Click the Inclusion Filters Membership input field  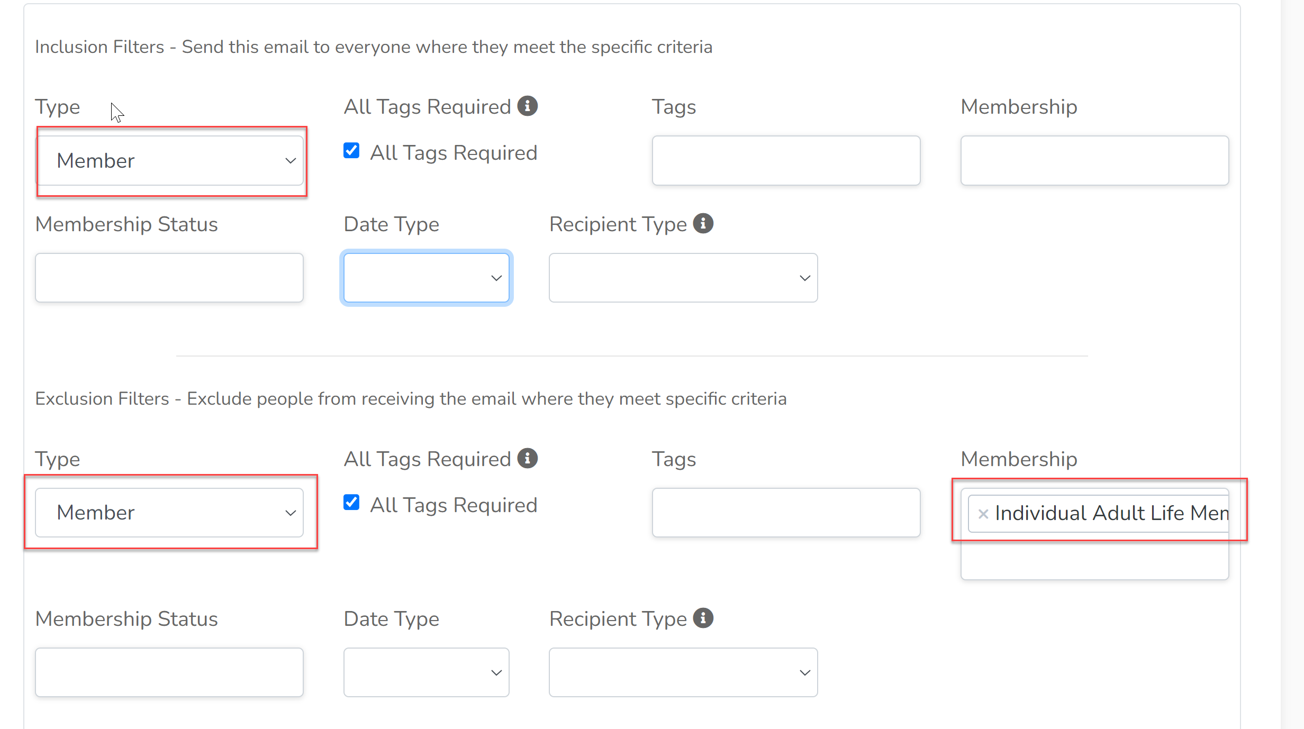(x=1095, y=161)
